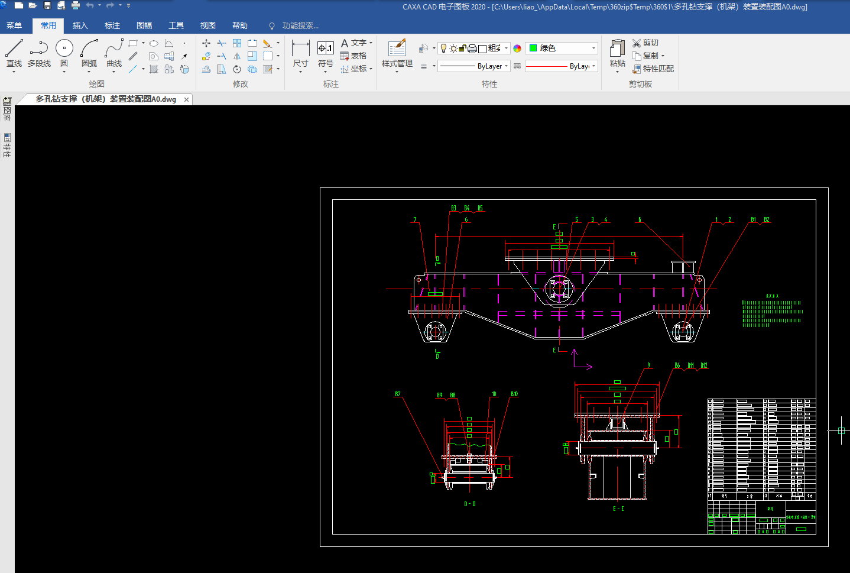Click the 功能搜索 search field
The width and height of the screenshot is (850, 573).
tap(300, 25)
